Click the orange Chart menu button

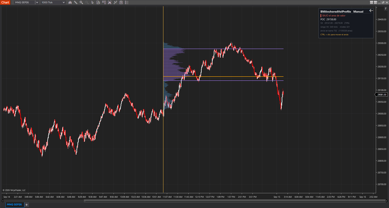click(x=6, y=2)
